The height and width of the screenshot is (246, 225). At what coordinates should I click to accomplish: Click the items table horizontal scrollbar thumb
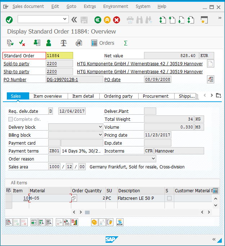(x=87, y=212)
